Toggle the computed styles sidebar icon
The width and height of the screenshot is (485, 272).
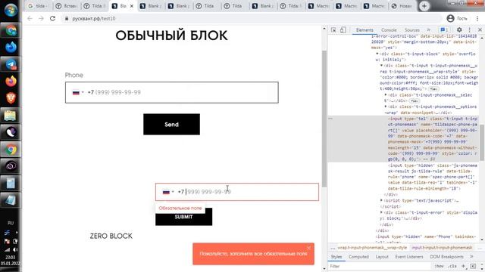[x=473, y=266]
